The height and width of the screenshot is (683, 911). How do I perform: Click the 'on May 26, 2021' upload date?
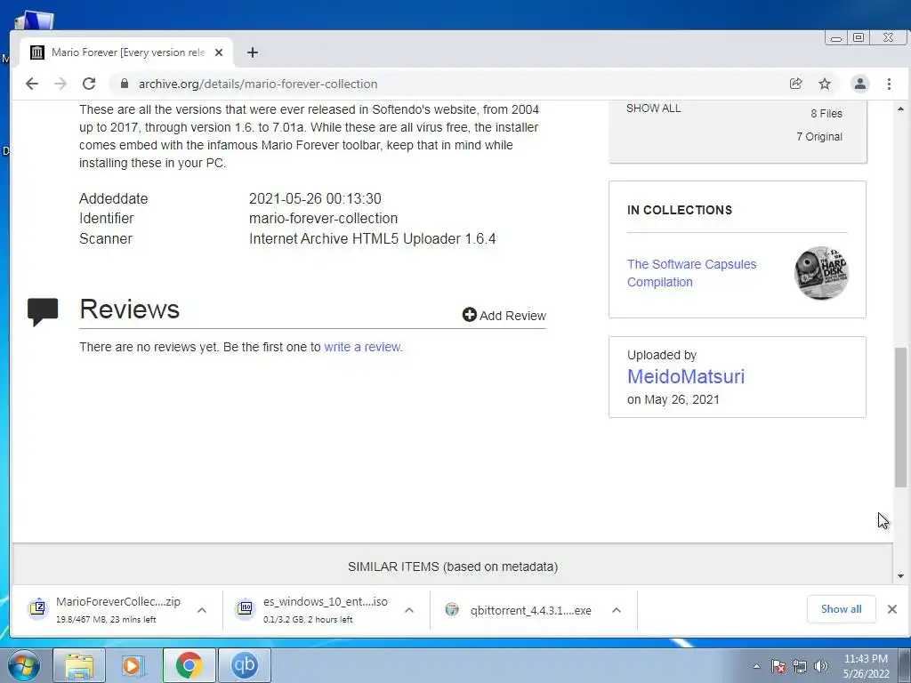point(673,399)
